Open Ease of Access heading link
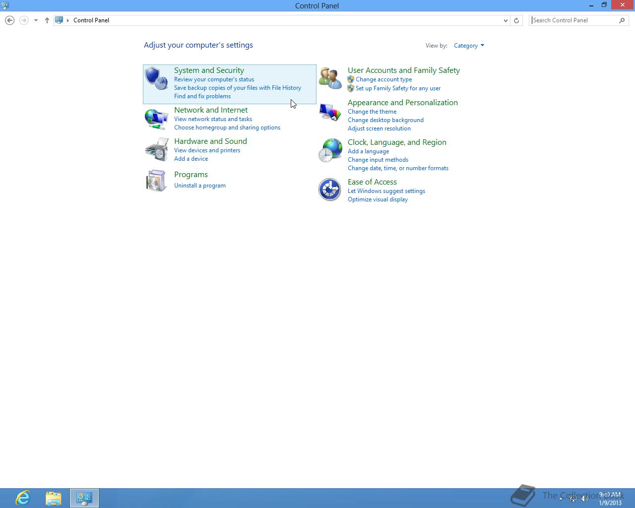 (372, 182)
